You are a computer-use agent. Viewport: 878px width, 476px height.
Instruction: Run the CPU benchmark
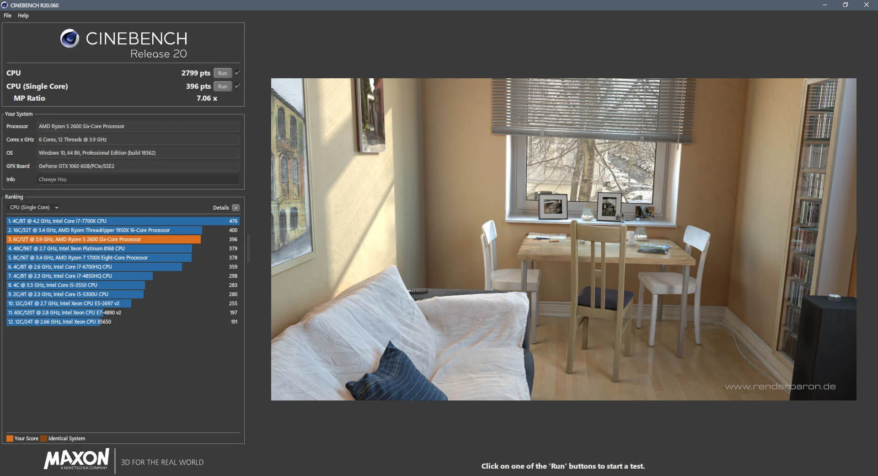tap(222, 73)
